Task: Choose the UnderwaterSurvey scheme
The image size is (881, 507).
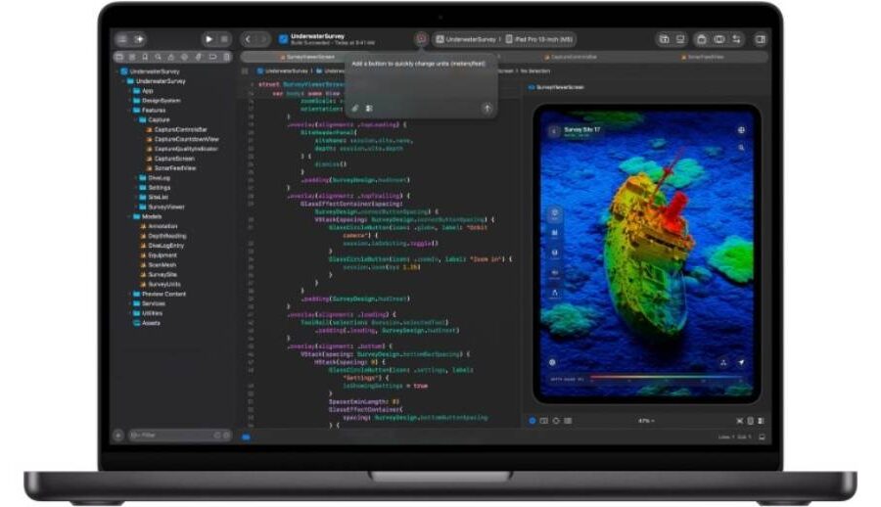Action: click(x=466, y=39)
